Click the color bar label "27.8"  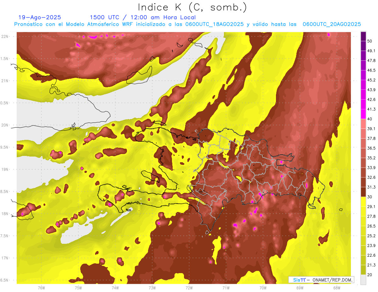tap(371, 216)
